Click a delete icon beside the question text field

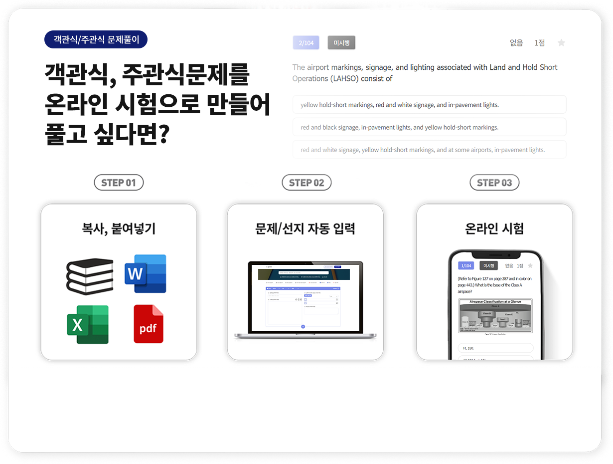[301, 300]
